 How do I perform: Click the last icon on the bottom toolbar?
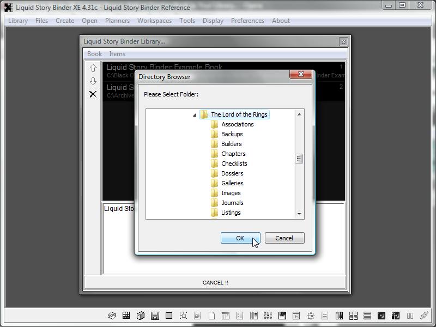click(424, 316)
